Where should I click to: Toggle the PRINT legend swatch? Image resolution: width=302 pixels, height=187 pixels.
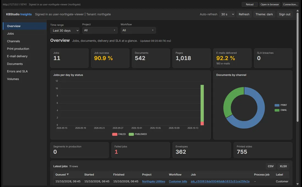277,105
